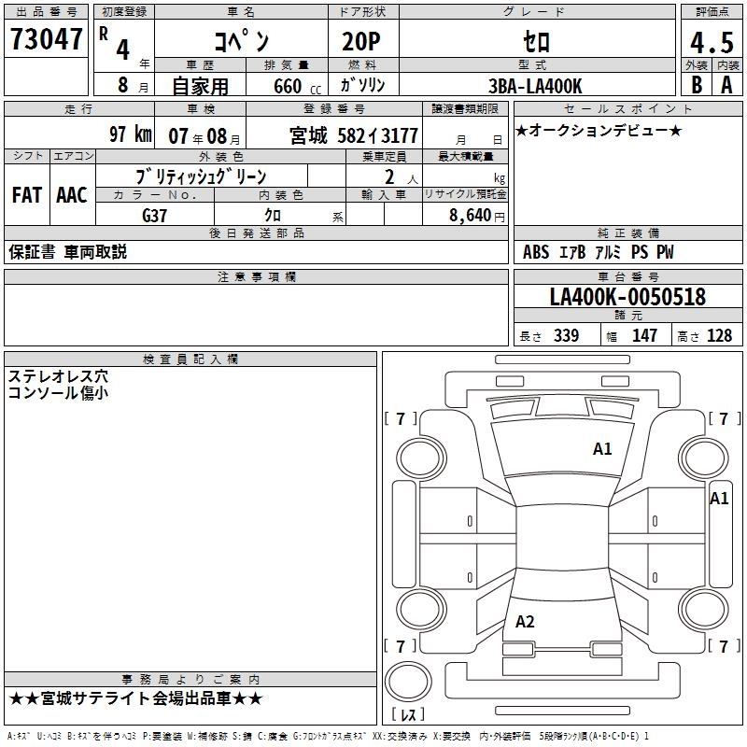Click the rear-right tire in the diagram
The height and width of the screenshot is (747, 747).
(703, 609)
